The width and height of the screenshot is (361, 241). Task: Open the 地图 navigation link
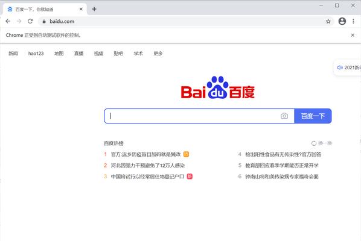59,54
